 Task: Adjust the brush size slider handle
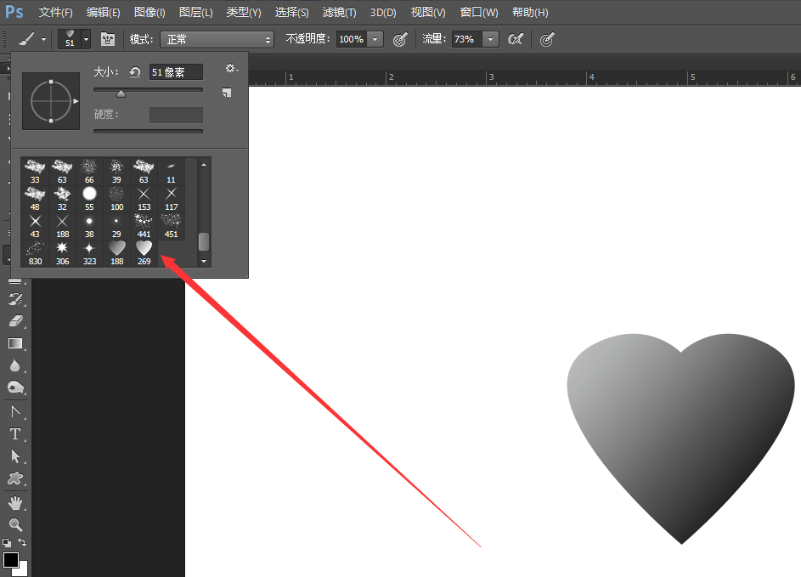pos(121,93)
